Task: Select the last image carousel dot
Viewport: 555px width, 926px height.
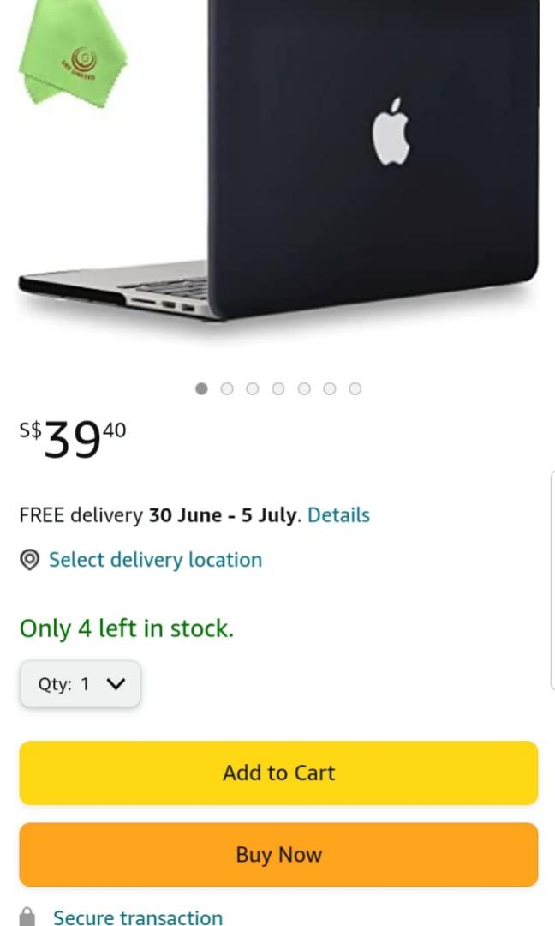Action: pyautogui.click(x=355, y=388)
